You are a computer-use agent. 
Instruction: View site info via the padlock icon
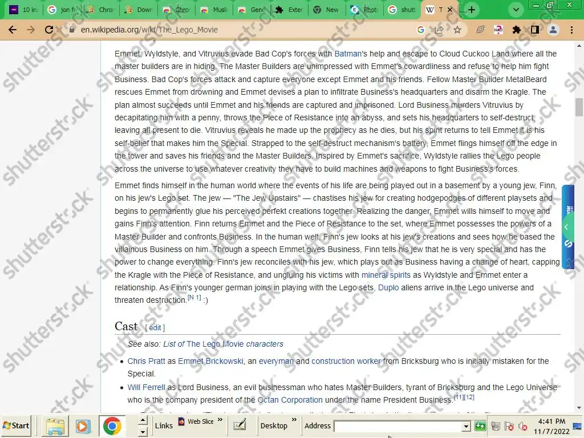72,30
